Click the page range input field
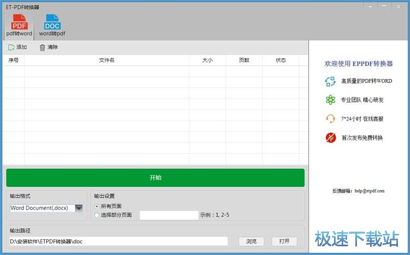 point(168,215)
